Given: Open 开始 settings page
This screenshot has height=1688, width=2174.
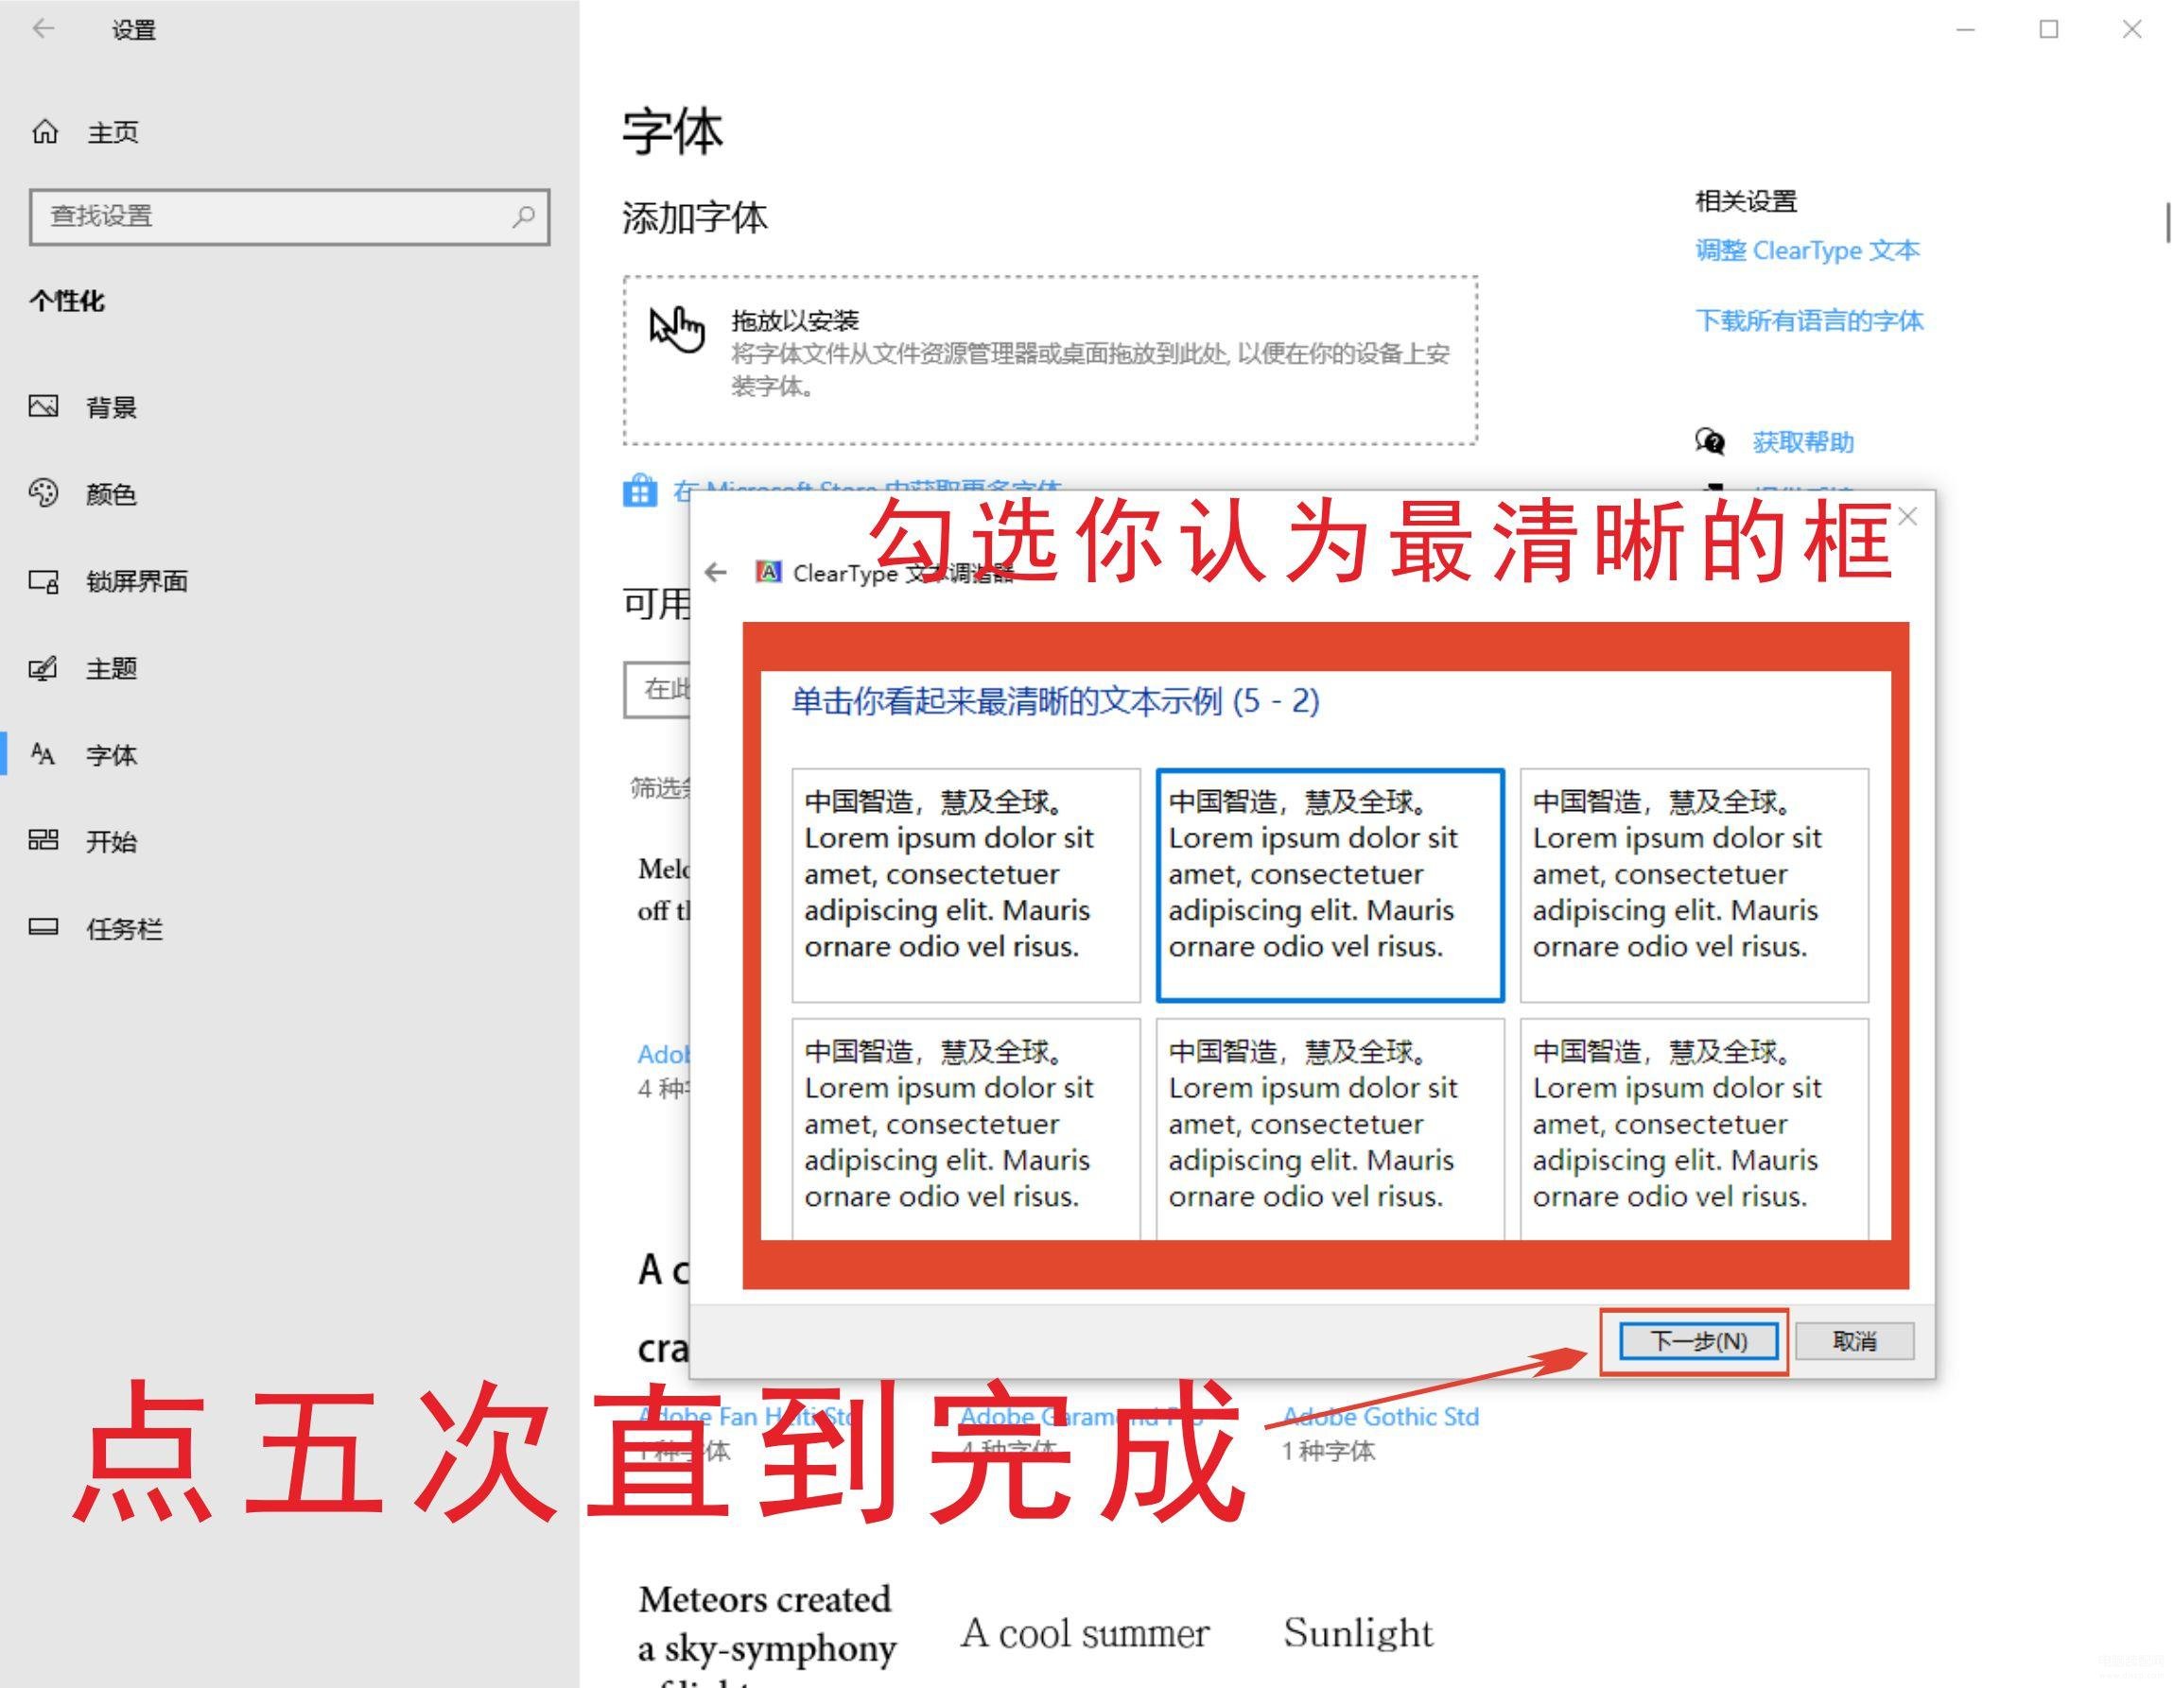Looking at the screenshot, I should coord(288,841).
